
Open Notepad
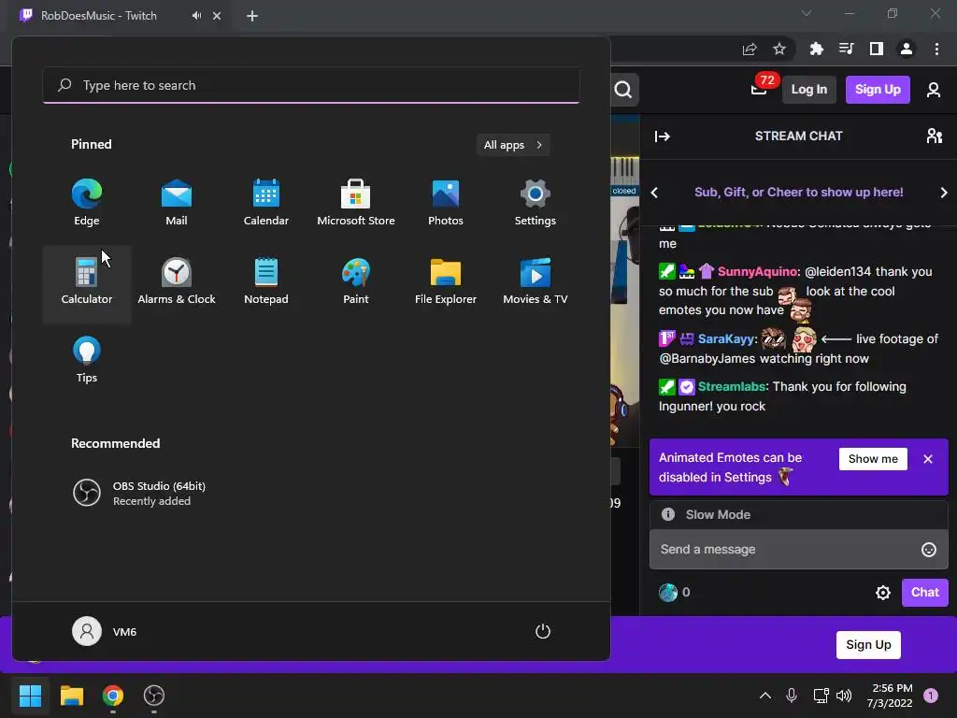266,282
